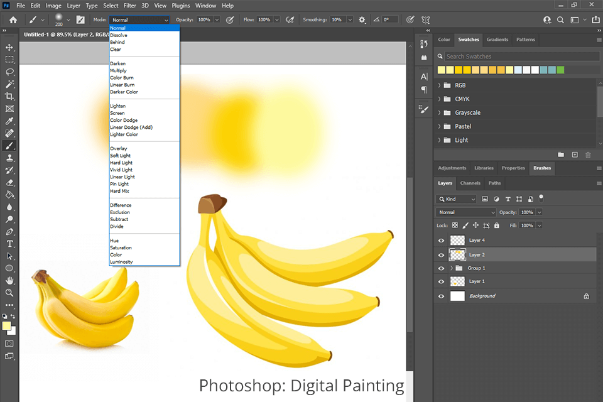The width and height of the screenshot is (603, 402).
Task: Open the smoothing options gear
Action: click(362, 19)
